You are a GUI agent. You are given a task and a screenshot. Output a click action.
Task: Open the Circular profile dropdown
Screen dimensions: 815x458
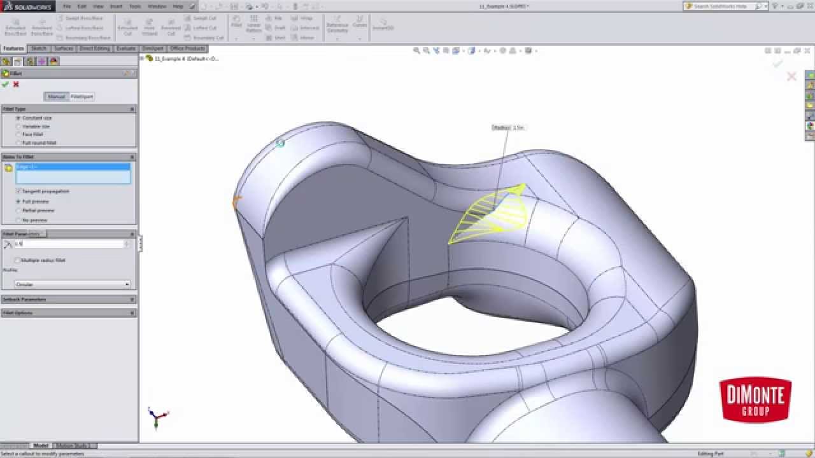(x=72, y=284)
